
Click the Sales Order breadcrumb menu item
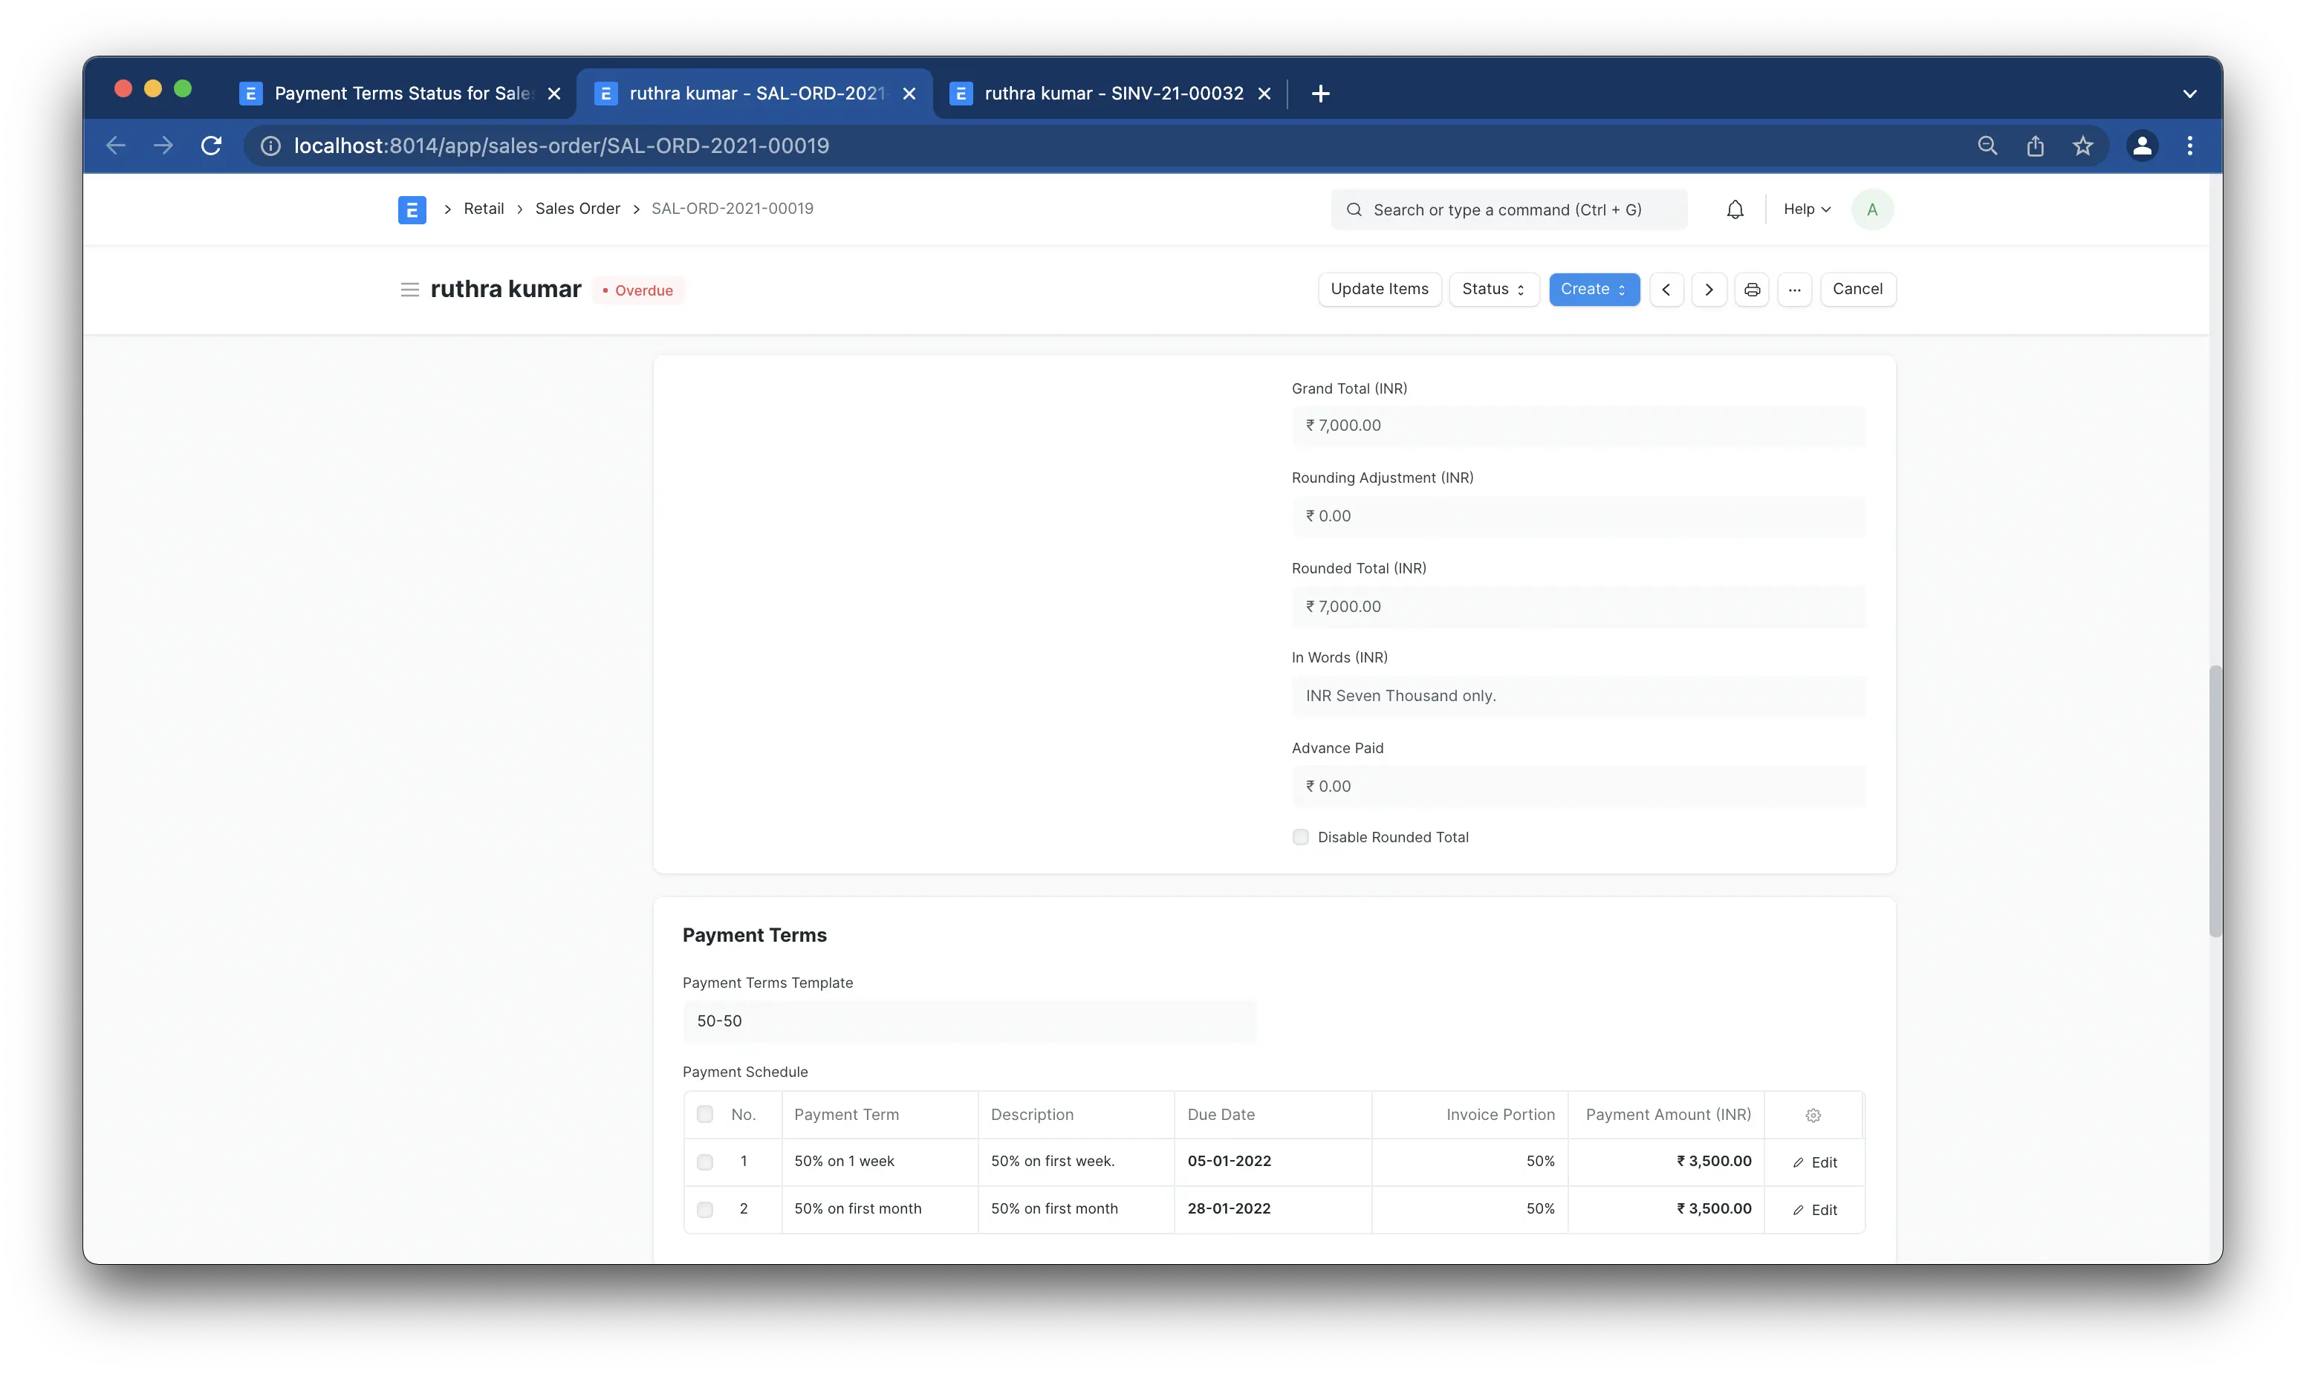[x=577, y=209]
